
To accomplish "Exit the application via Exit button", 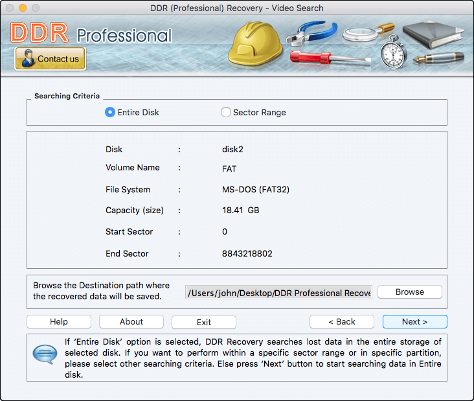I will [204, 322].
